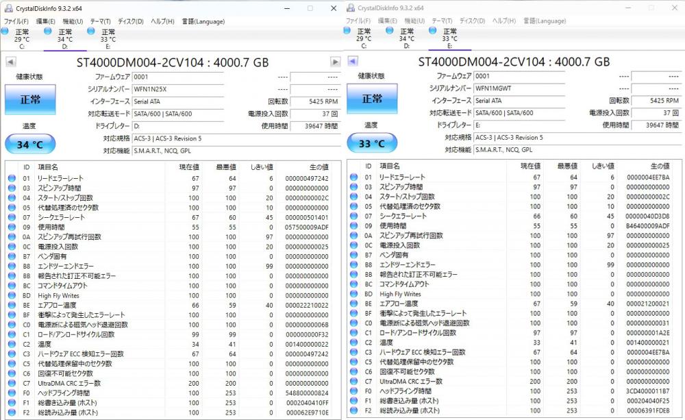Click firmware field 0001 in left window

point(178,77)
